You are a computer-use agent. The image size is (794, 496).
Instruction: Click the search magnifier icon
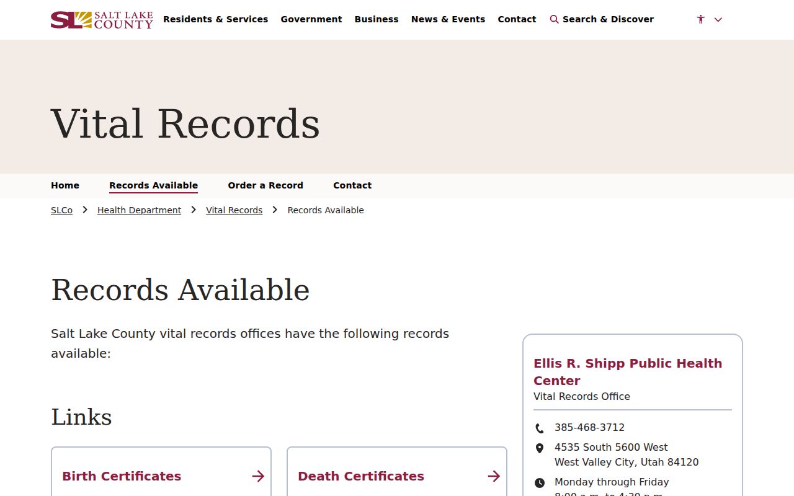[554, 19]
